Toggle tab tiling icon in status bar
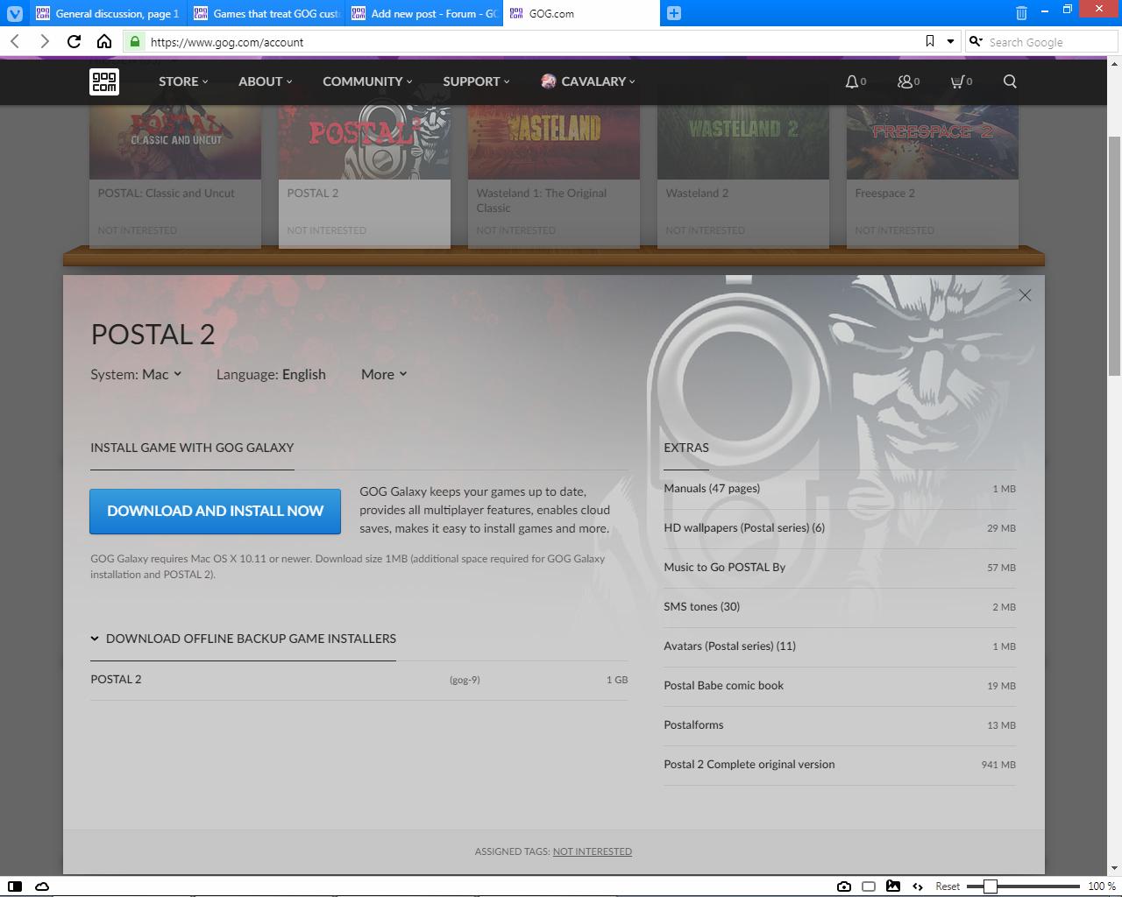1122x897 pixels. [869, 886]
